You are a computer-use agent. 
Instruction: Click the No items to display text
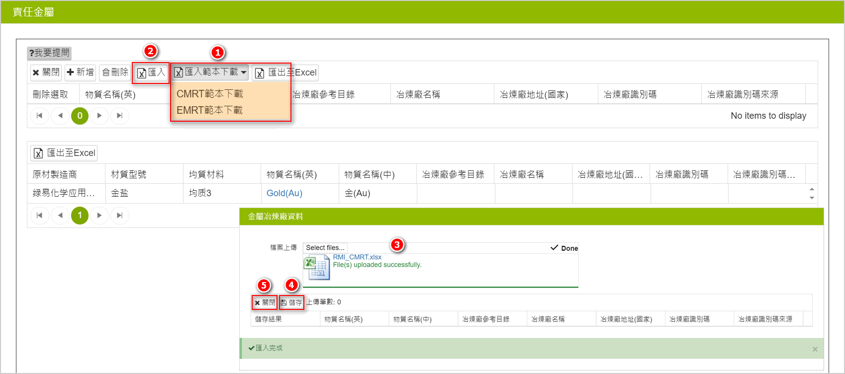pyautogui.click(x=768, y=116)
